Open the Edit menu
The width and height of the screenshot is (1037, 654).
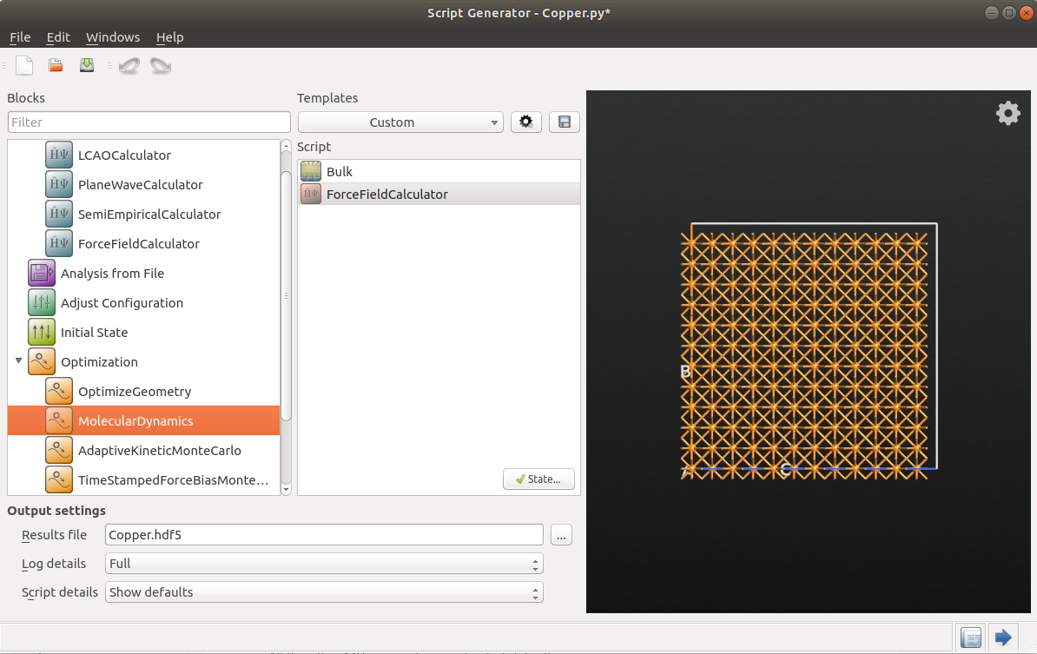[58, 37]
